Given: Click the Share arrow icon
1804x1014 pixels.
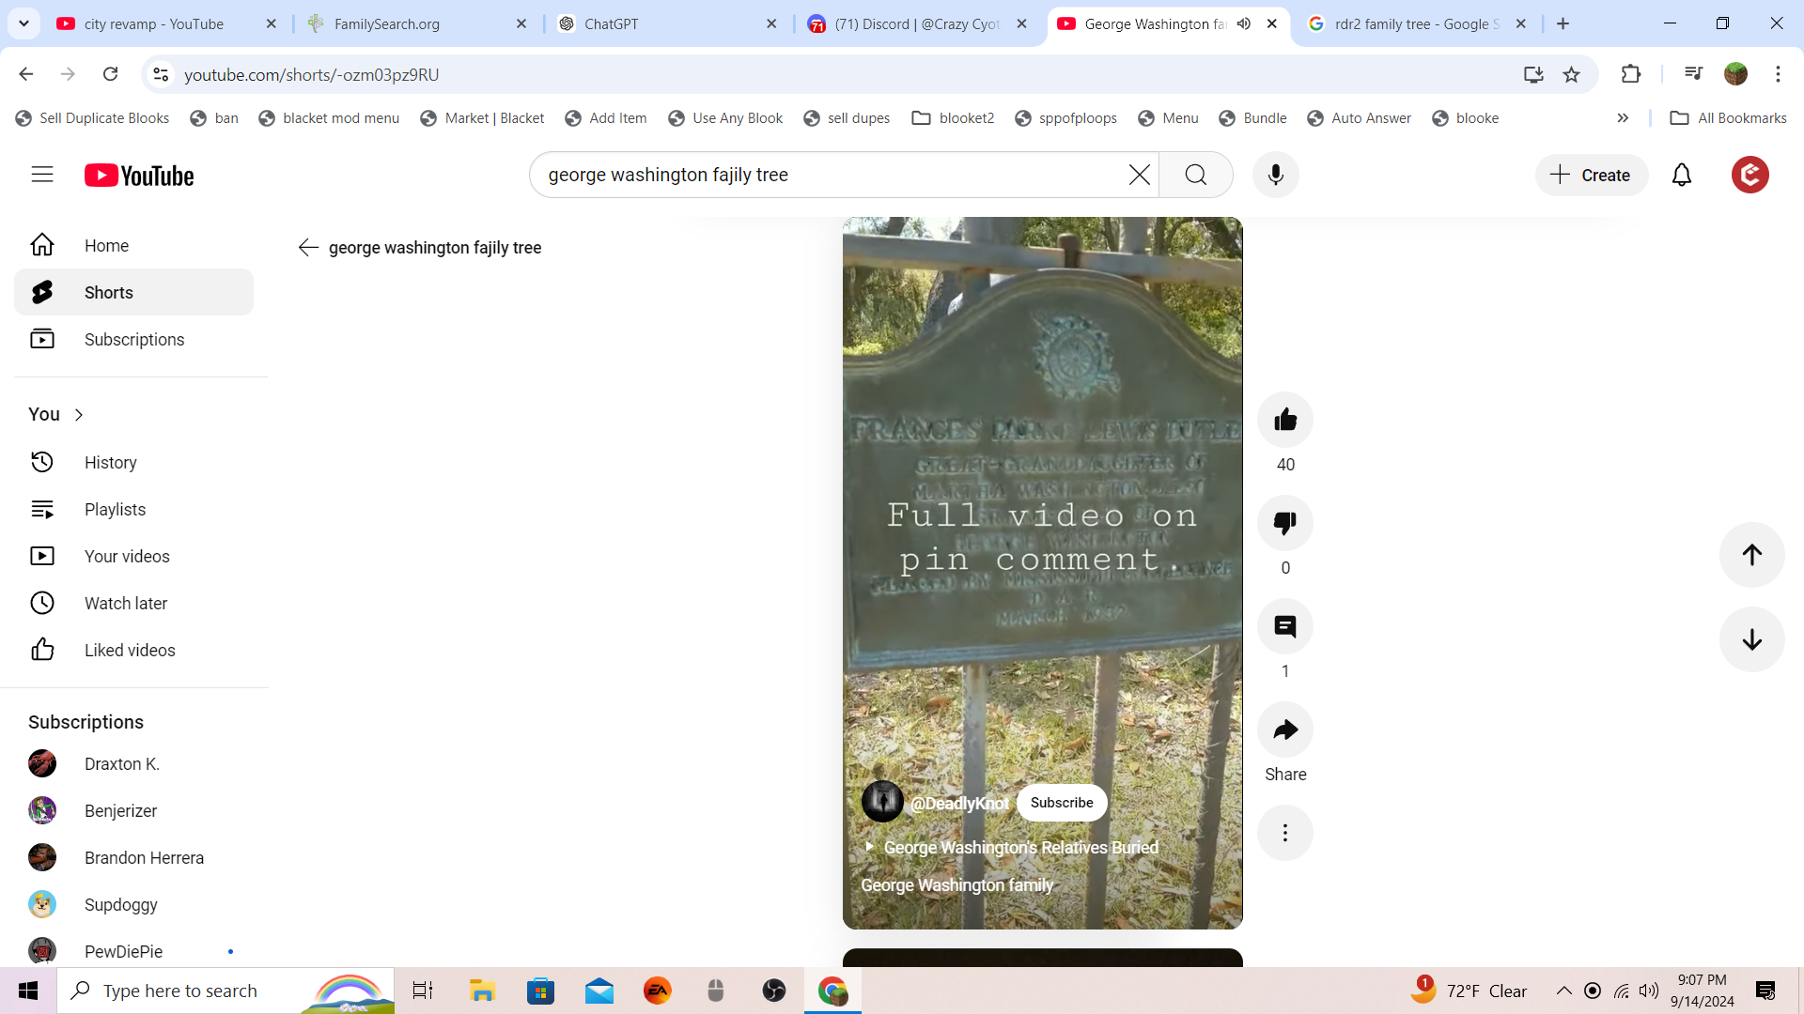Looking at the screenshot, I should [x=1284, y=730].
